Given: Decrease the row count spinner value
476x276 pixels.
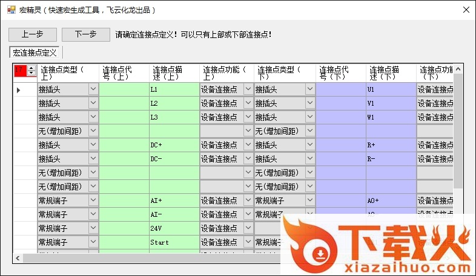Looking at the screenshot, I should [31, 73].
